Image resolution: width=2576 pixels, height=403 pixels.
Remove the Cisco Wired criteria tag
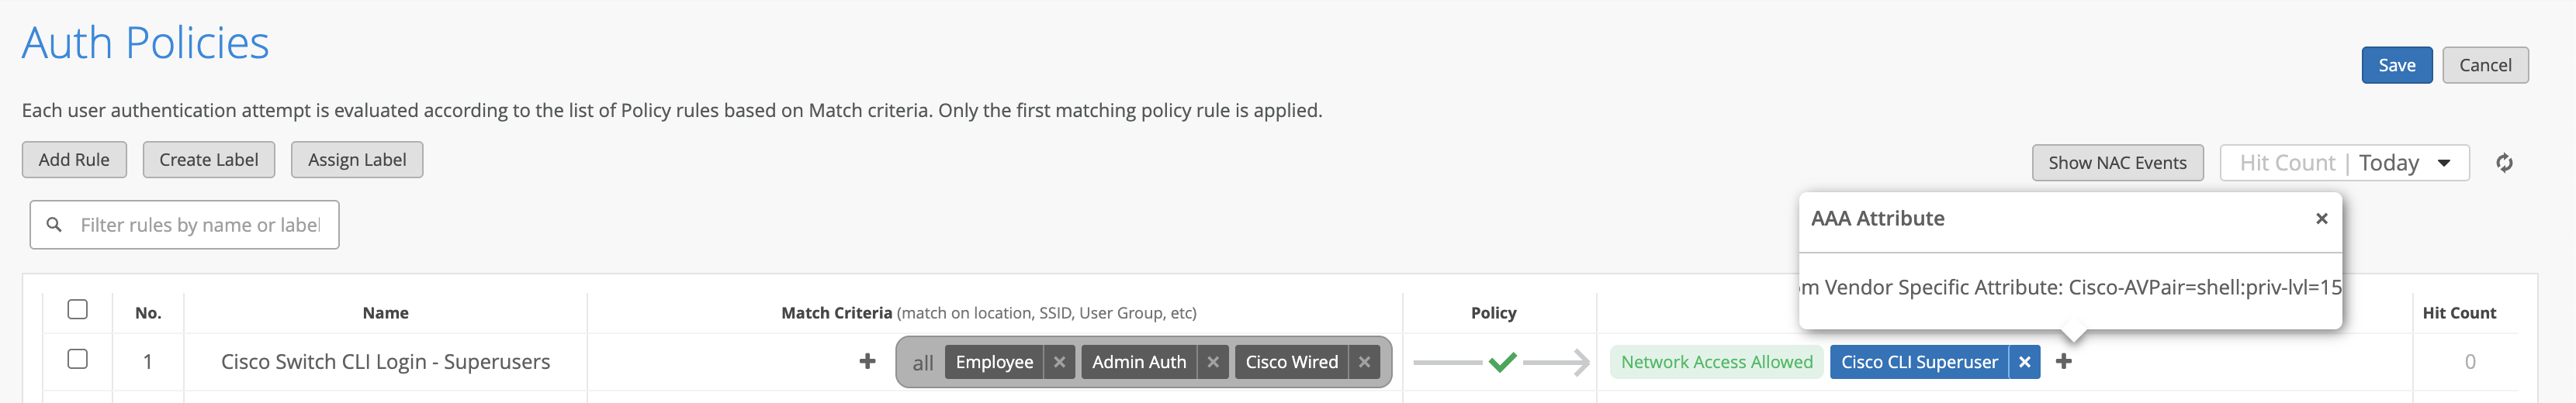1364,362
